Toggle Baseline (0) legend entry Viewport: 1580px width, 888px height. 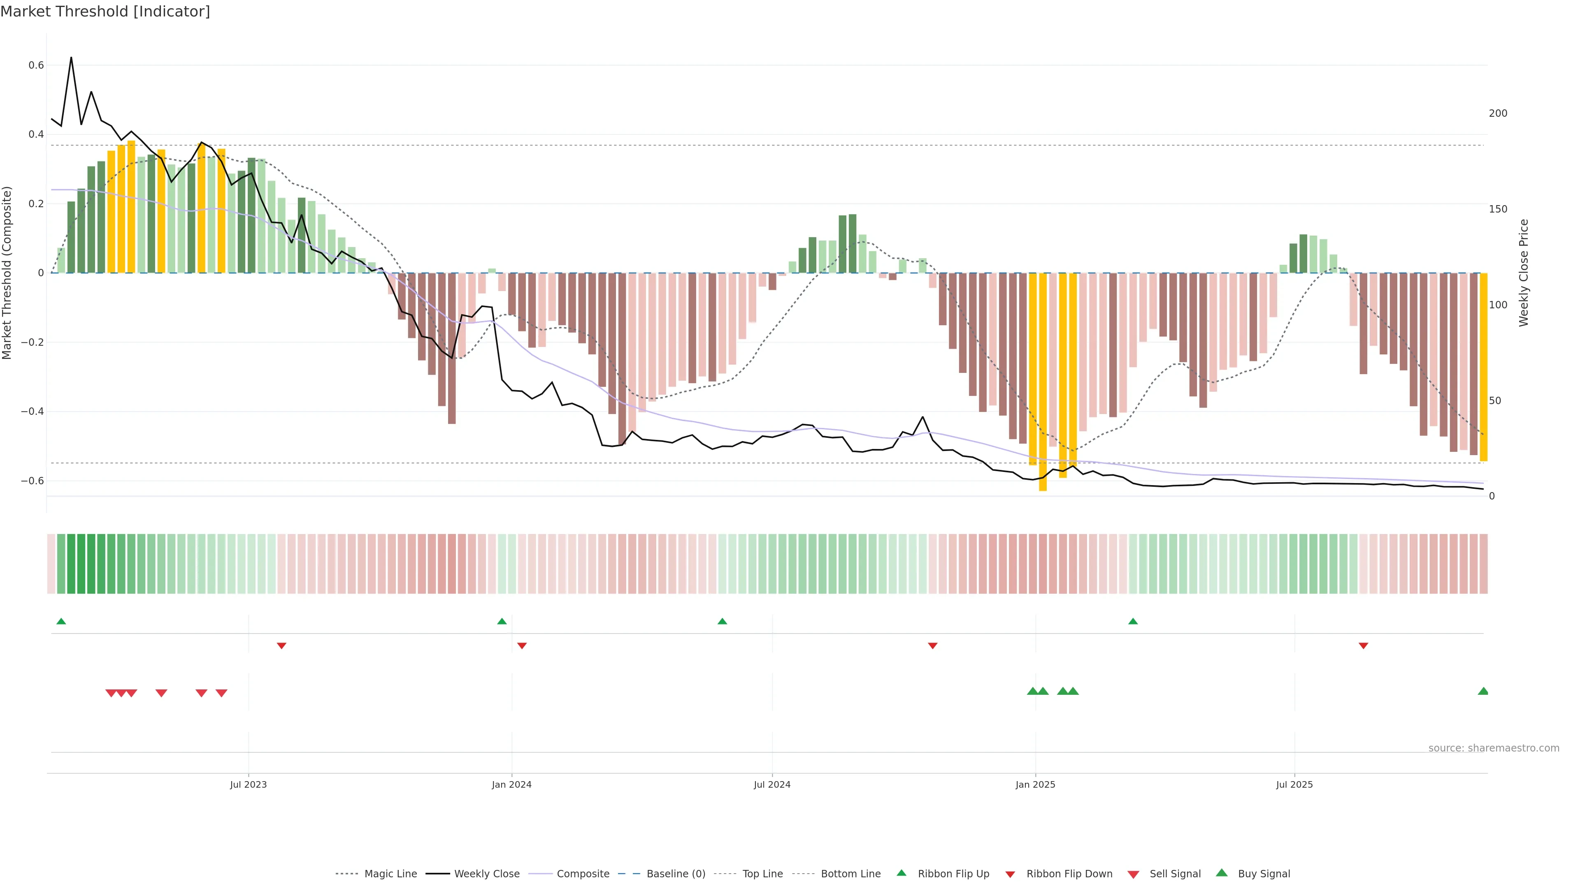point(675,874)
